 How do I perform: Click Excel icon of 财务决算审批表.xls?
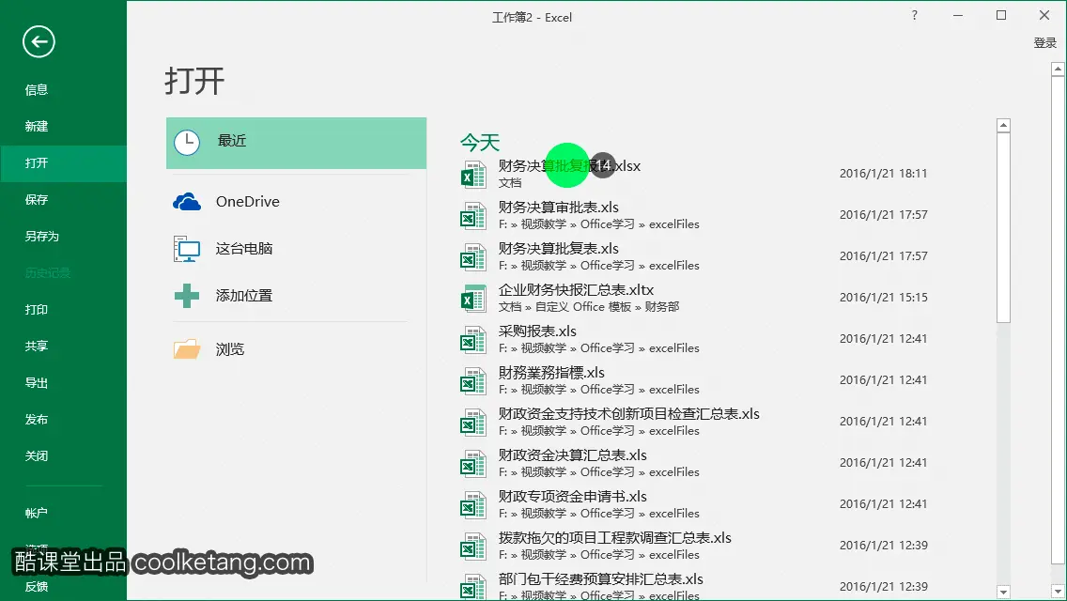tap(473, 216)
